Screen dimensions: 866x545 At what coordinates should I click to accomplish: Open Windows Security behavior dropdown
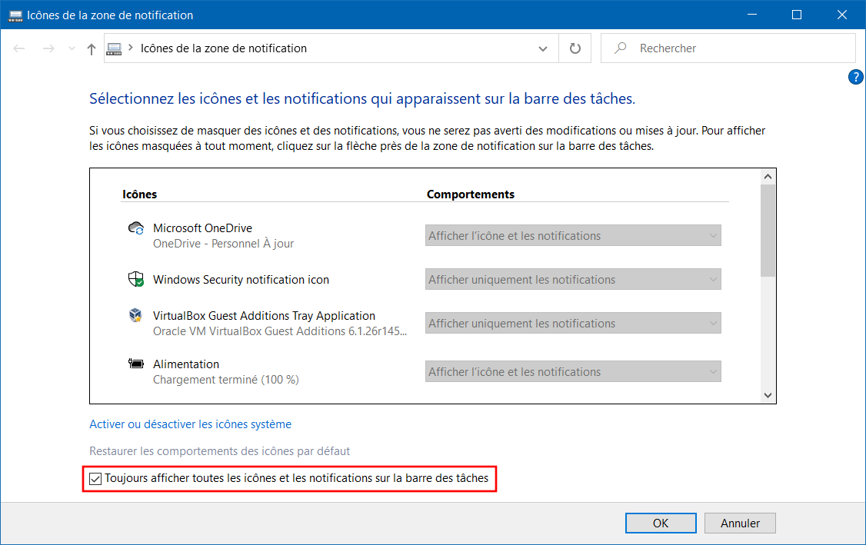pos(573,279)
